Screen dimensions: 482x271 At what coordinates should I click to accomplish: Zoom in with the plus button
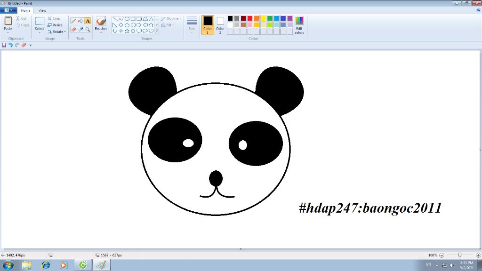tap(478, 255)
